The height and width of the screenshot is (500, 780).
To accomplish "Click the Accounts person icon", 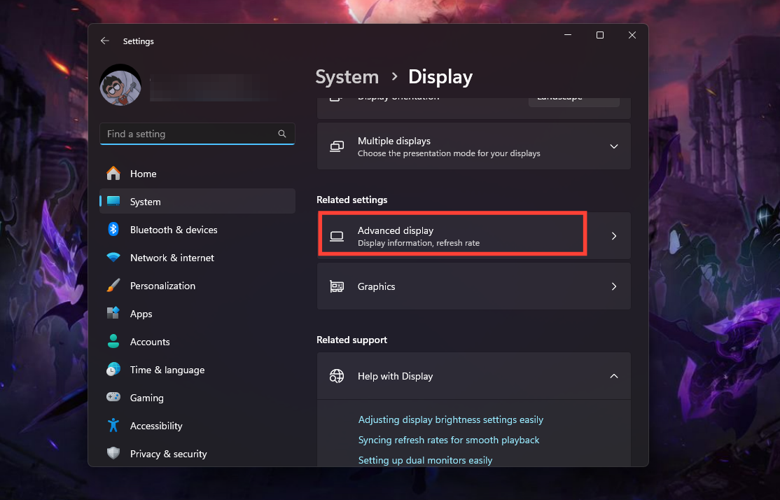I will tap(113, 341).
